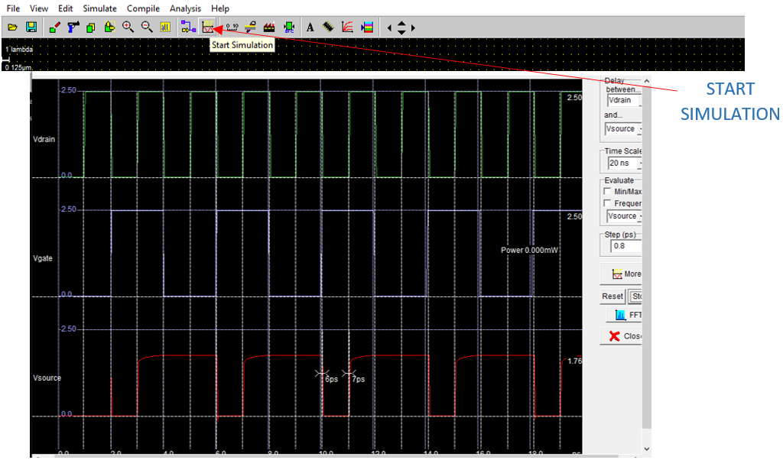Image resolution: width=783 pixels, height=460 pixels.
Task: Pan the layout down with the arrow
Action: coord(401,32)
